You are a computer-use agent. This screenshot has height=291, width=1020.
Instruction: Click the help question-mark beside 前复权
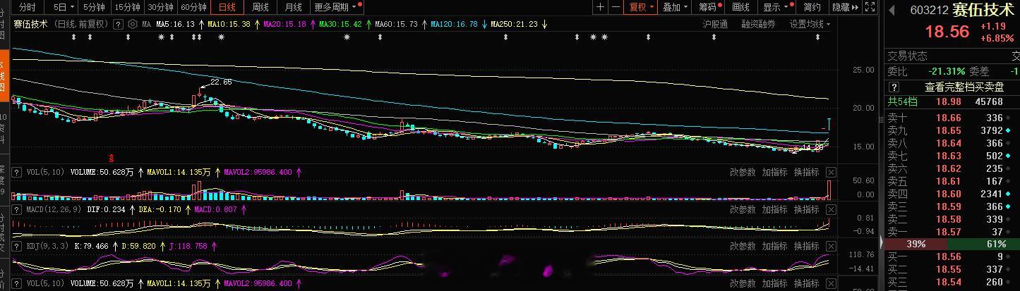point(119,24)
